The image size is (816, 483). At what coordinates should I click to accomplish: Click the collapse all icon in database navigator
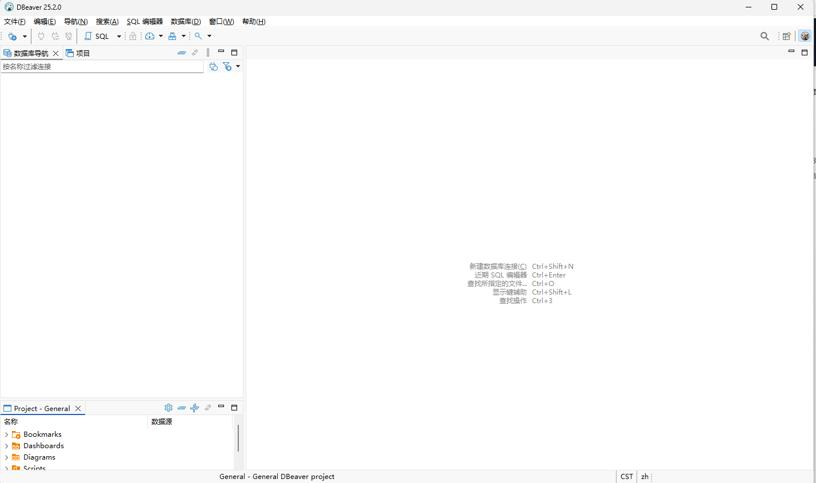182,53
